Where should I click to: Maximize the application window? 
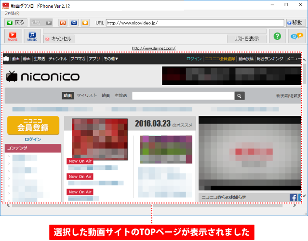(286, 5)
